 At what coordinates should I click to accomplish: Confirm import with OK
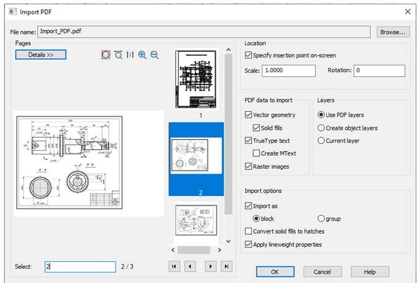click(275, 272)
